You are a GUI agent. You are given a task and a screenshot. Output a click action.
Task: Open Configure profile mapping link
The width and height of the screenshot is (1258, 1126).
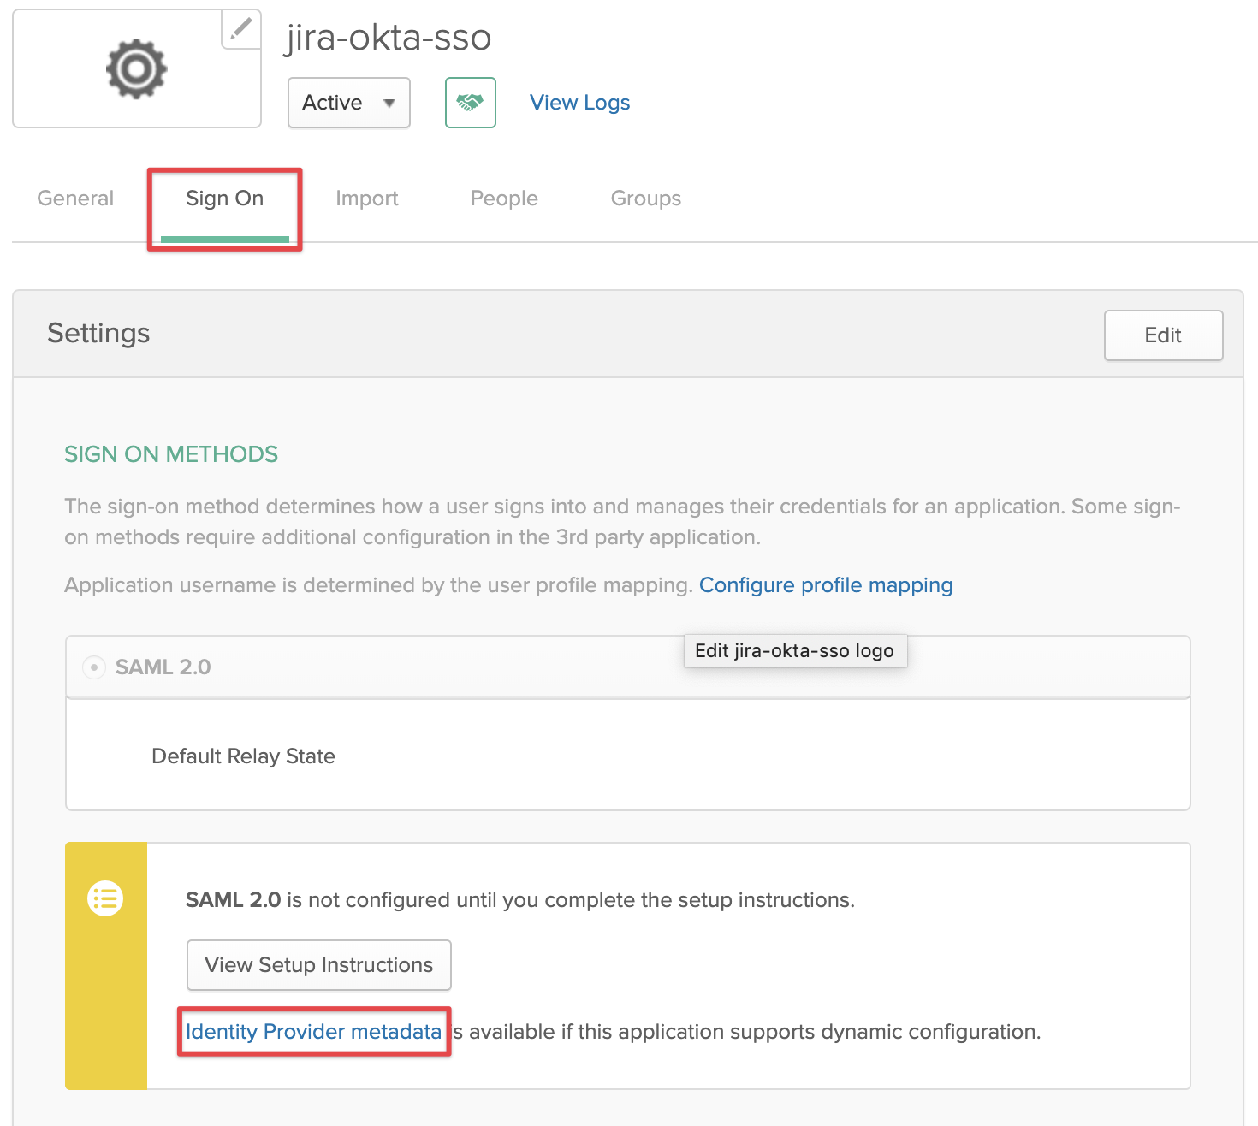coord(826,585)
